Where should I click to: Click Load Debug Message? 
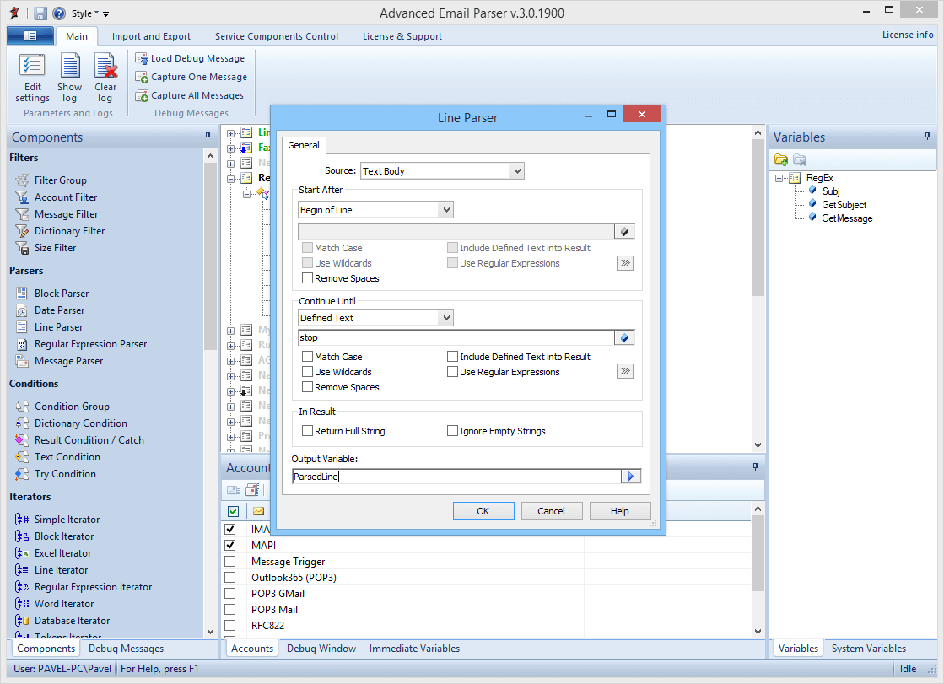[x=191, y=58]
